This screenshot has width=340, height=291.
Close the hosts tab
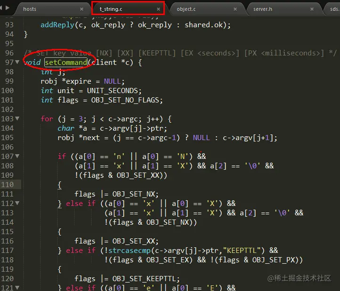pos(81,9)
